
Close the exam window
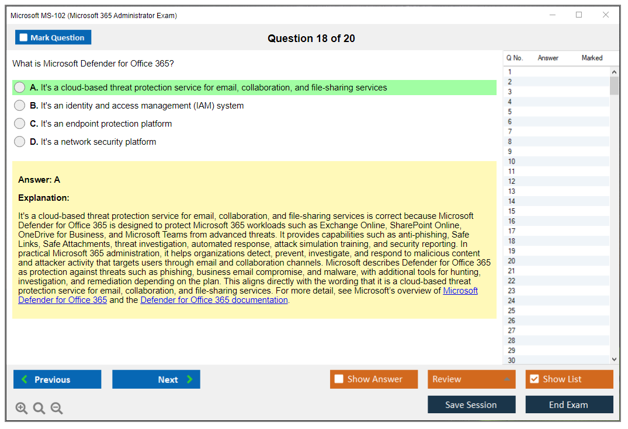(606, 15)
